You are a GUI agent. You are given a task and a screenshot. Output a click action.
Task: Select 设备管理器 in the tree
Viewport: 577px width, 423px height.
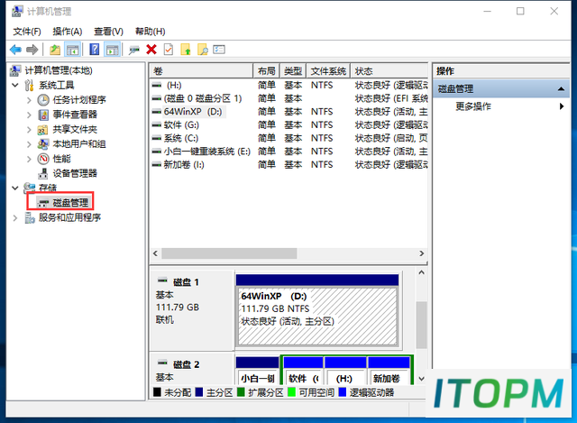[x=75, y=173]
